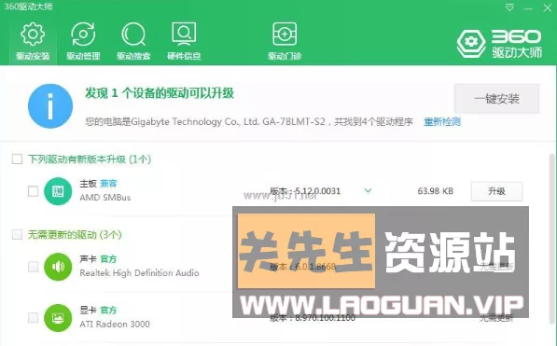This screenshot has width=557, height=346.
Task: Click the 360驱动大师 logo
Action: 499,44
